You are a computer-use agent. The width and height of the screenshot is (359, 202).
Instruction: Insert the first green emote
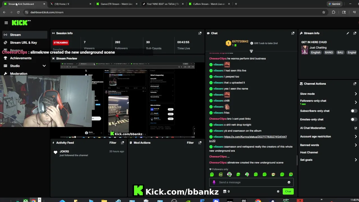pos(212,175)
